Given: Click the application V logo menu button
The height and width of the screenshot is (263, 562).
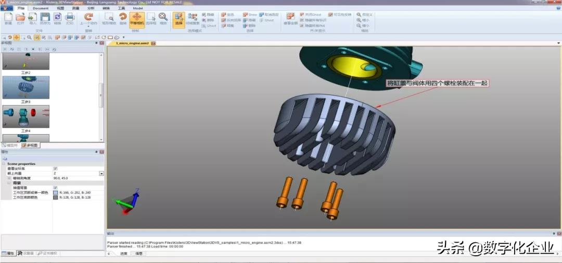Looking at the screenshot, I should tap(6, 8).
